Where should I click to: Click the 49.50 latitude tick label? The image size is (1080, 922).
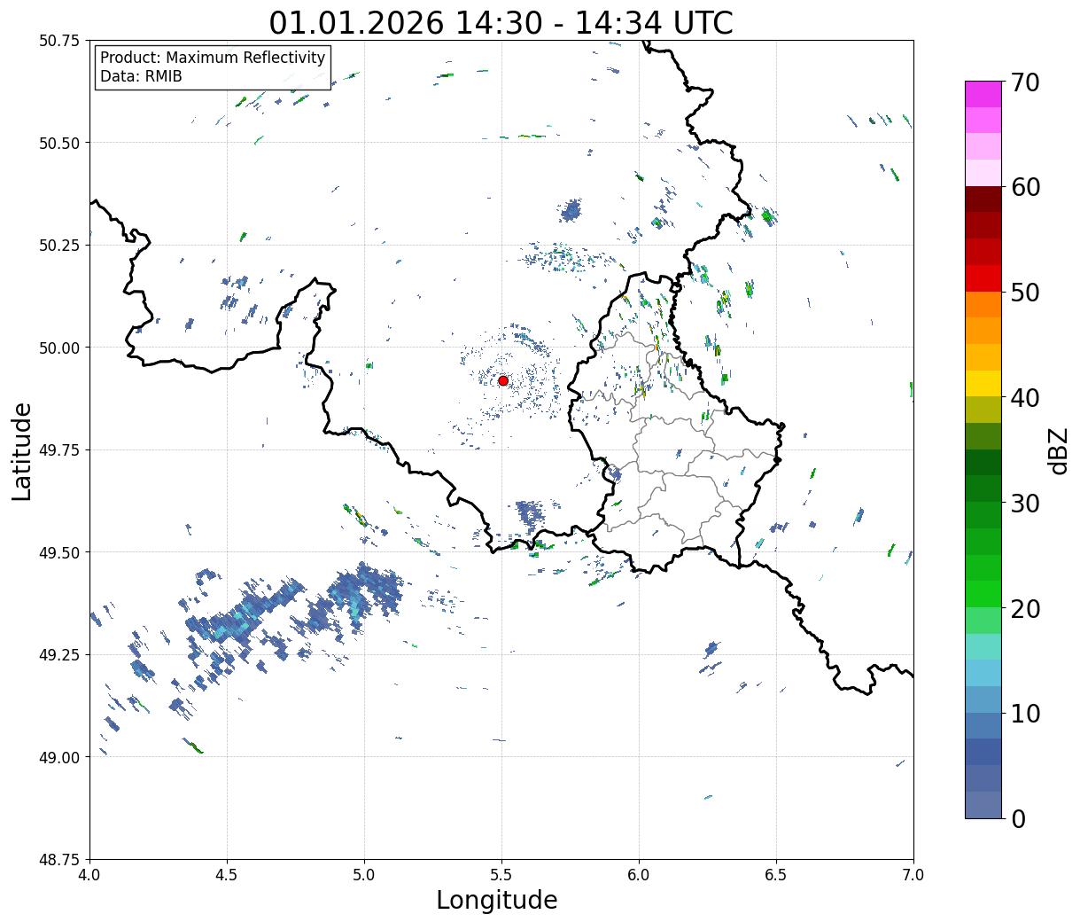(x=59, y=552)
